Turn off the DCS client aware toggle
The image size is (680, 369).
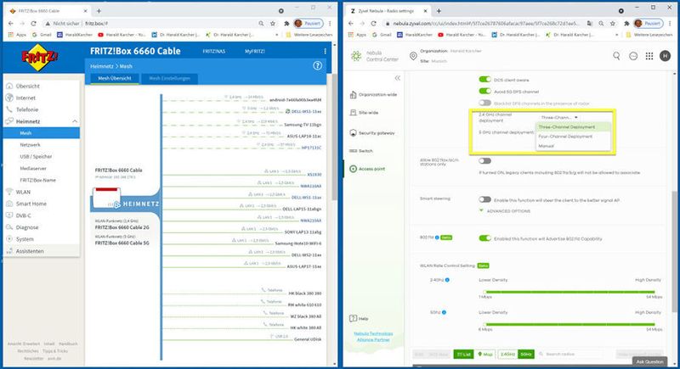click(x=484, y=80)
